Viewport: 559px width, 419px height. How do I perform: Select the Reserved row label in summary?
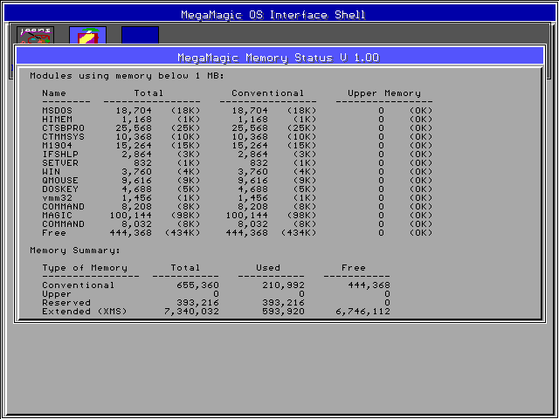click(x=66, y=303)
